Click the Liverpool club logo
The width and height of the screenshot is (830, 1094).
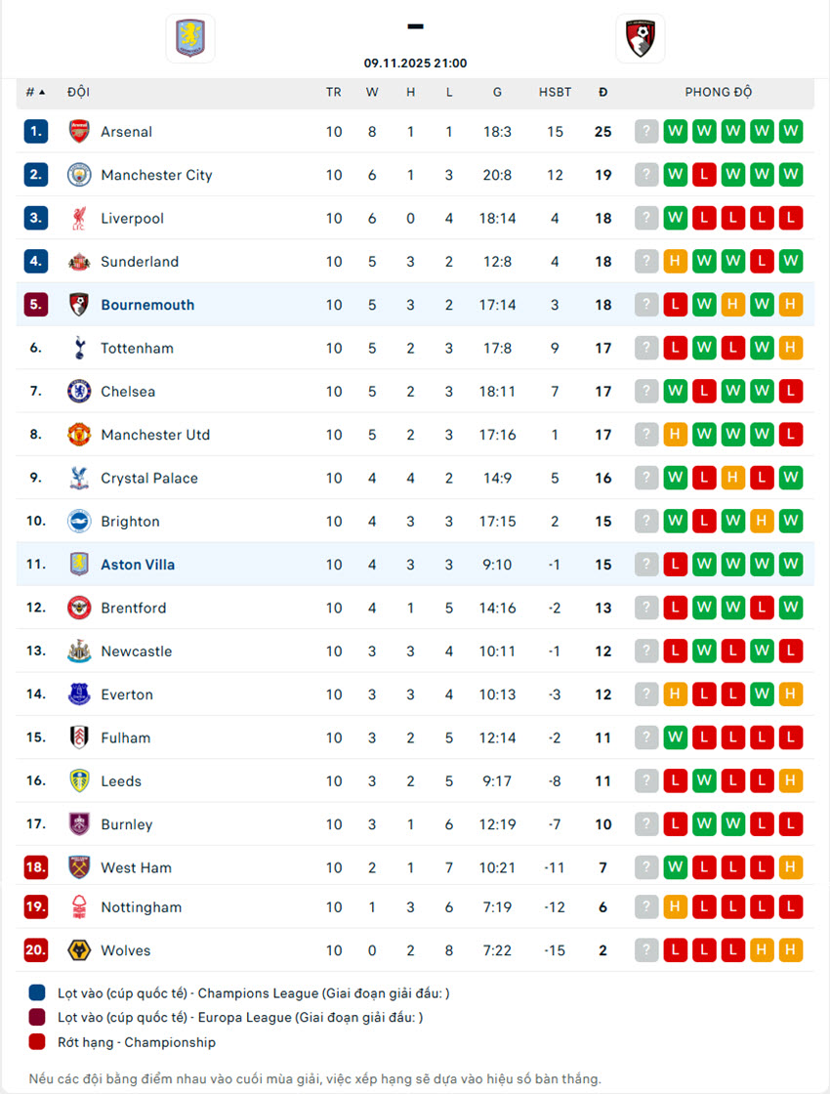[x=79, y=219]
